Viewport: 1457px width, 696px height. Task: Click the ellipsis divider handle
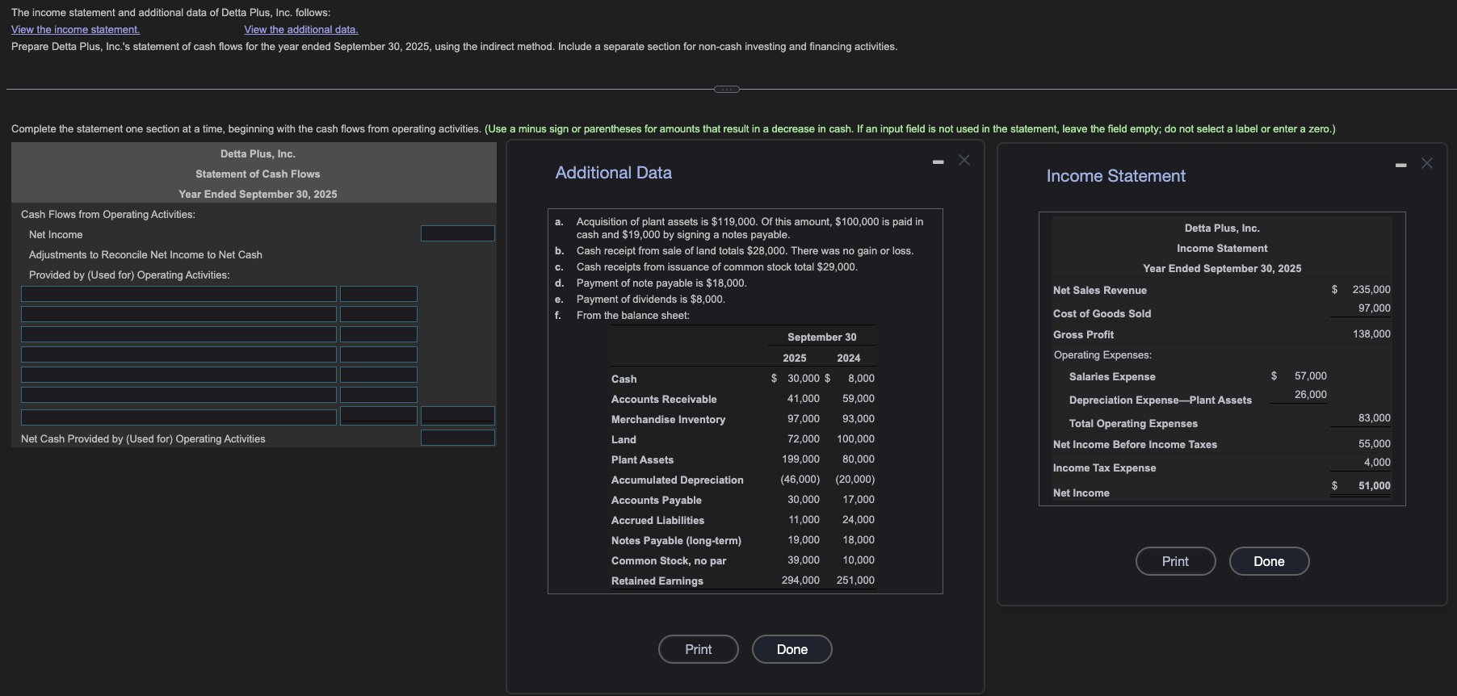(x=727, y=89)
